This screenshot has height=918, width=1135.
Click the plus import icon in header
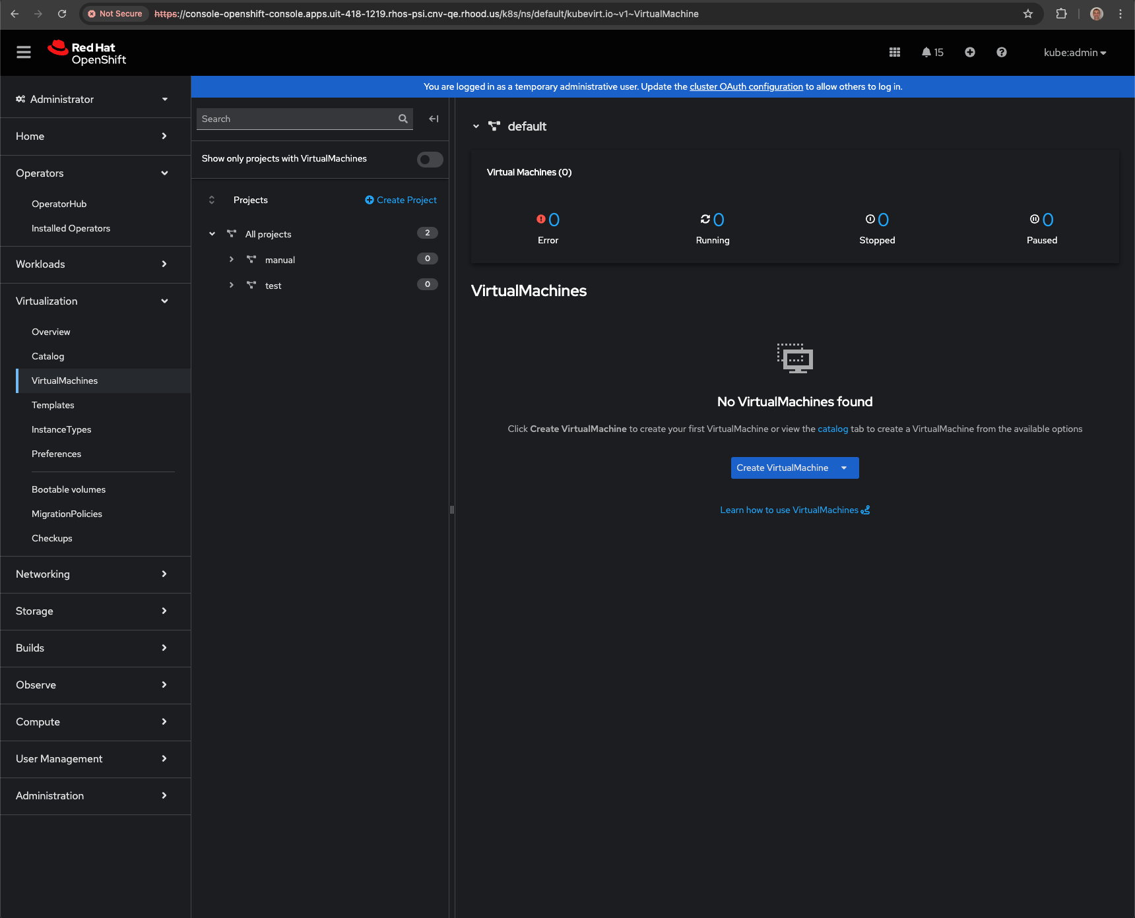click(x=969, y=52)
